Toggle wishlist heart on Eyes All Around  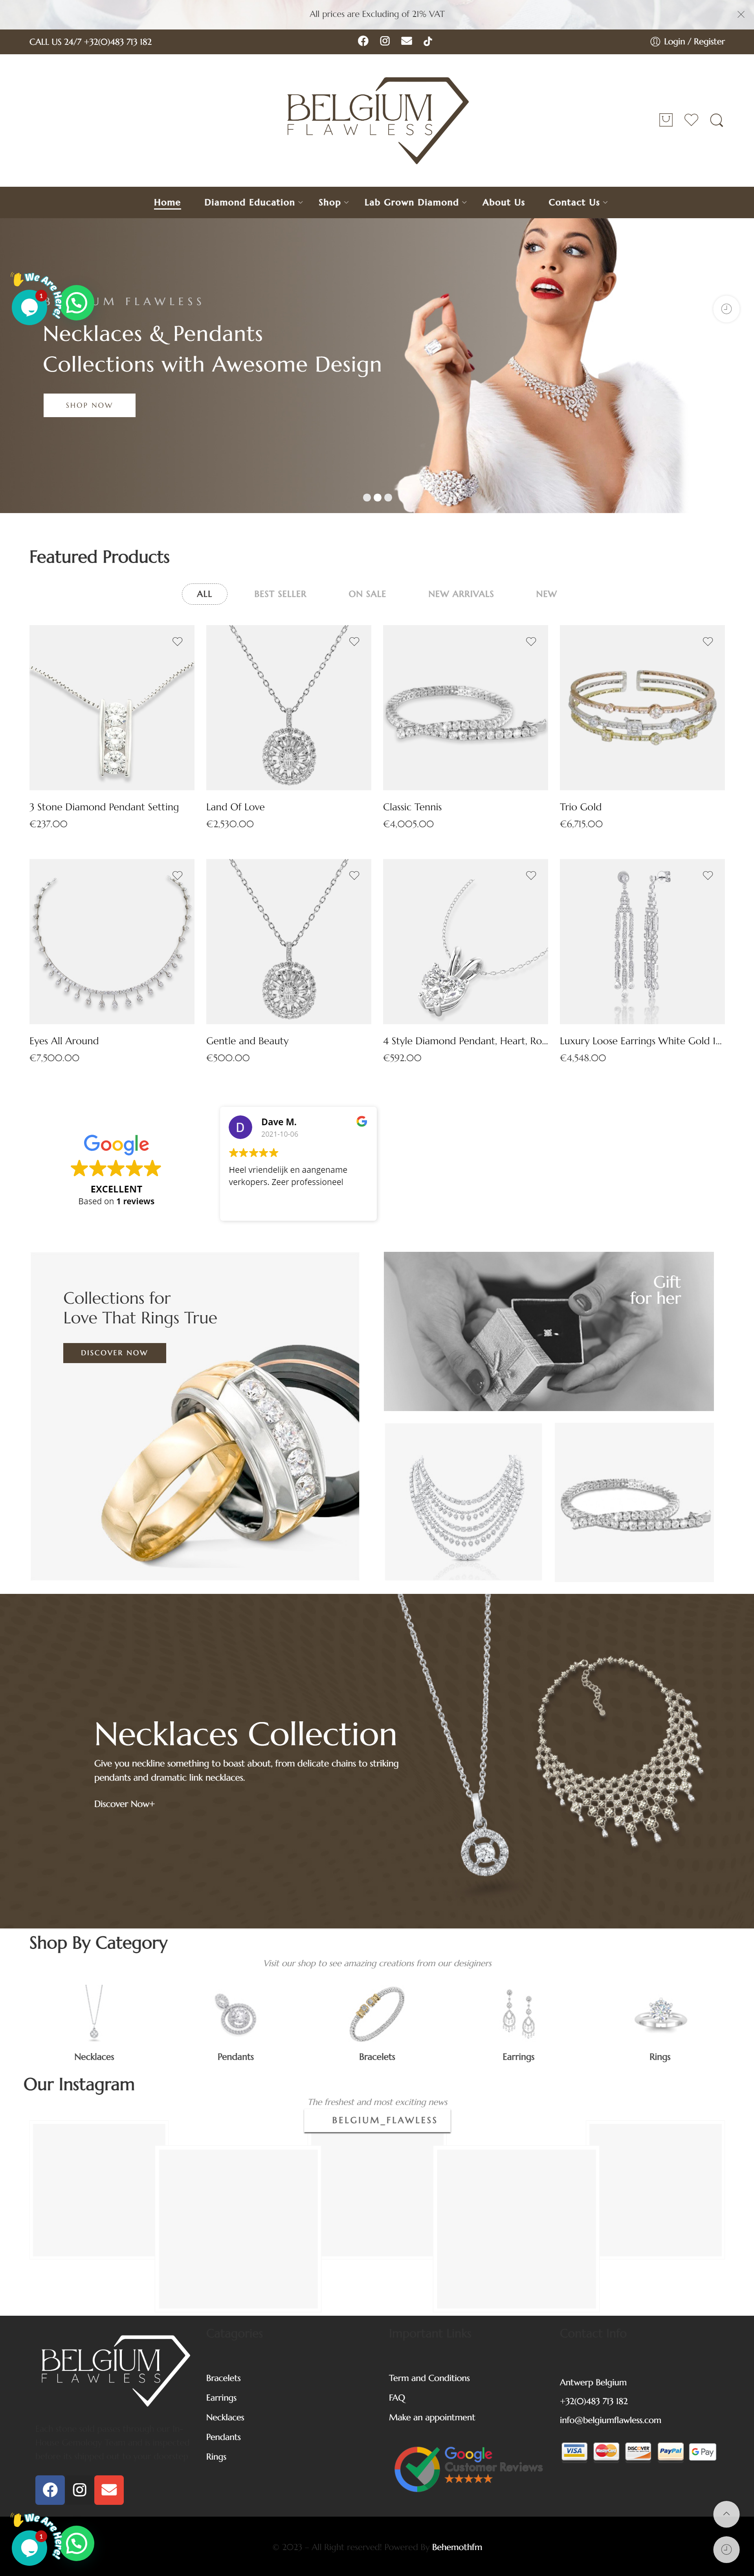click(177, 875)
